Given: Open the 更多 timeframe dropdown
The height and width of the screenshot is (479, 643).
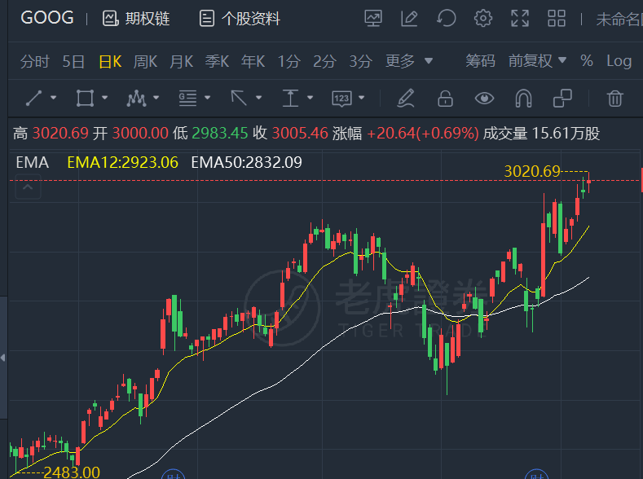Looking at the screenshot, I should [409, 61].
